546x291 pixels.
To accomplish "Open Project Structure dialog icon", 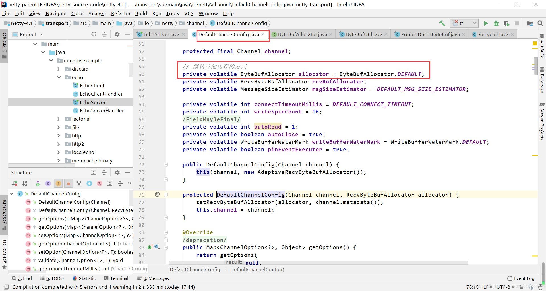I will [x=530, y=23].
